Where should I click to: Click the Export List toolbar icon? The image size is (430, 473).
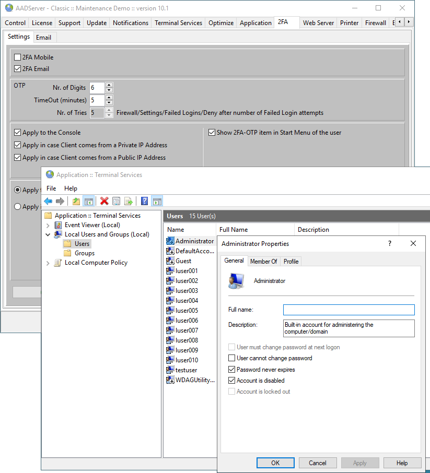(129, 201)
